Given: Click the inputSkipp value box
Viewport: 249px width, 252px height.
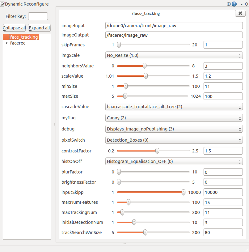Looking at the screenshot, I should pyautogui.click(x=223, y=192).
